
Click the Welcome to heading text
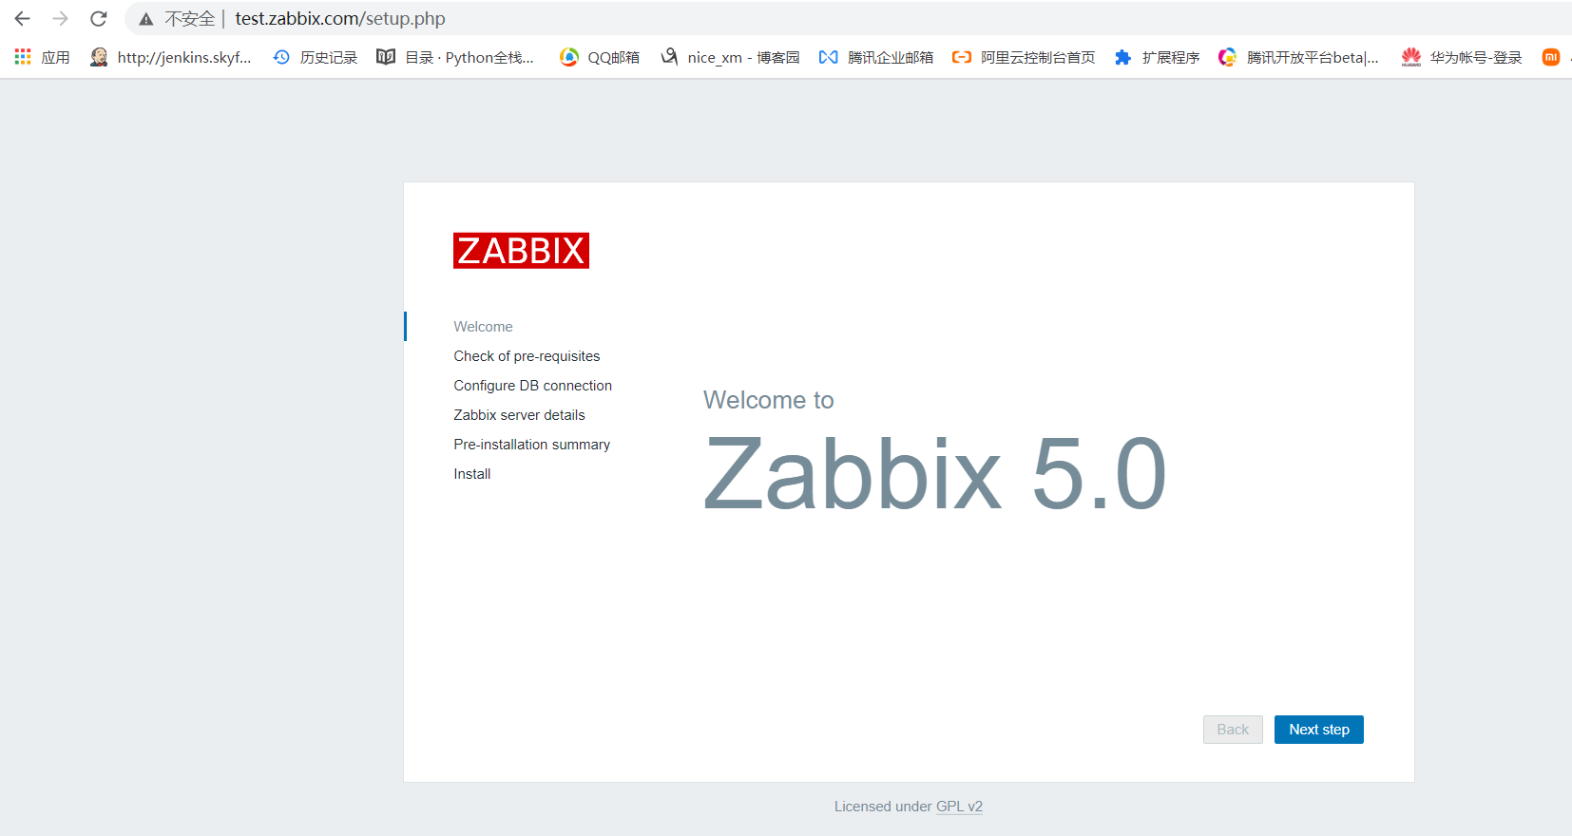768,400
